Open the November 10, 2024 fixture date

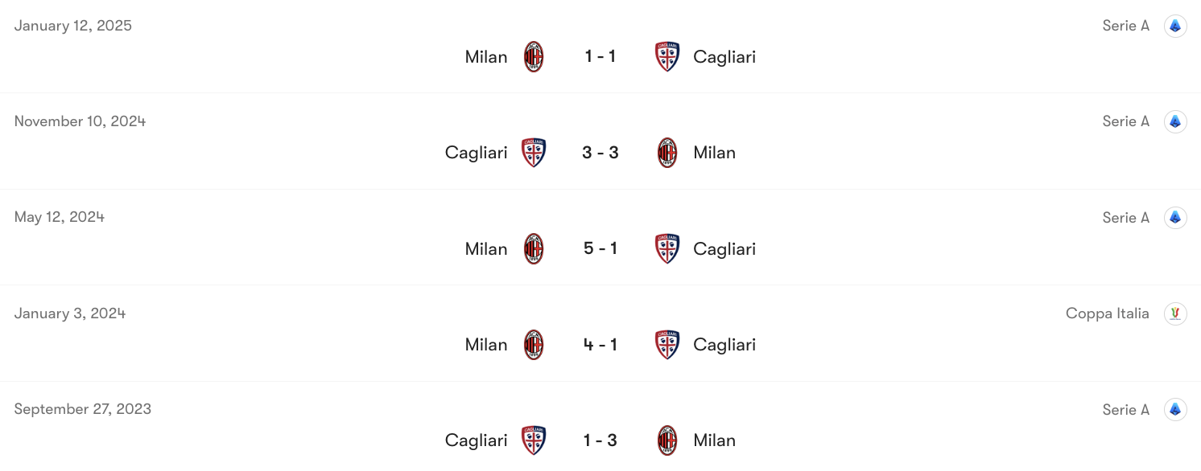pyautogui.click(x=80, y=121)
